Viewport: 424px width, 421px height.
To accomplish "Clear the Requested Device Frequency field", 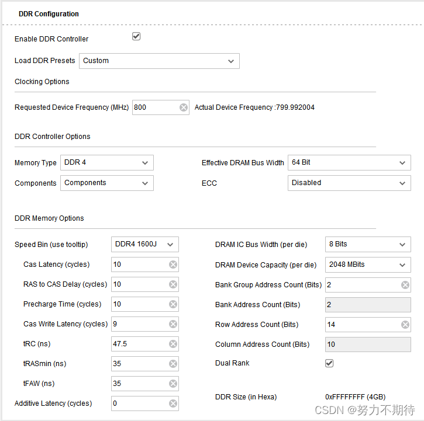I will click(183, 107).
